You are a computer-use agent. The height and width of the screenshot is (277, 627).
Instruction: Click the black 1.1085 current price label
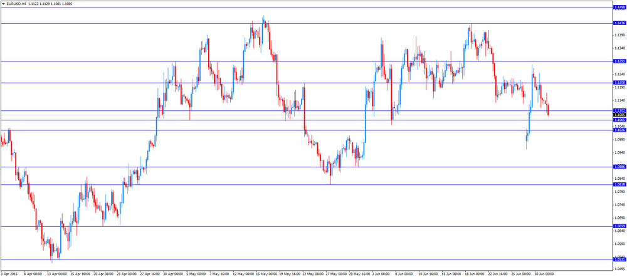(619, 115)
